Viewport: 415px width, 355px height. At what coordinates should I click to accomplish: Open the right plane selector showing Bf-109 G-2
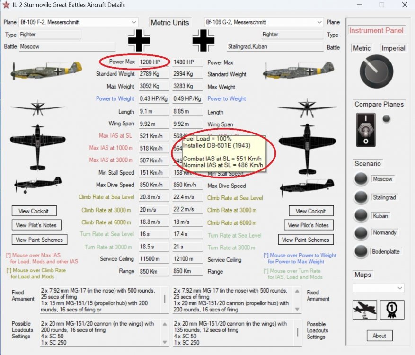coord(263,22)
